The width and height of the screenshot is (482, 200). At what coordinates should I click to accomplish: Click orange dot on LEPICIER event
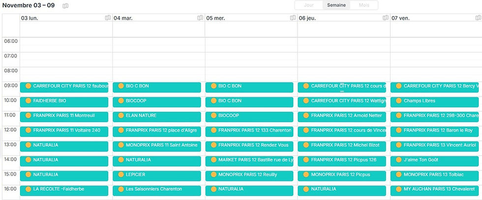[x=121, y=174]
